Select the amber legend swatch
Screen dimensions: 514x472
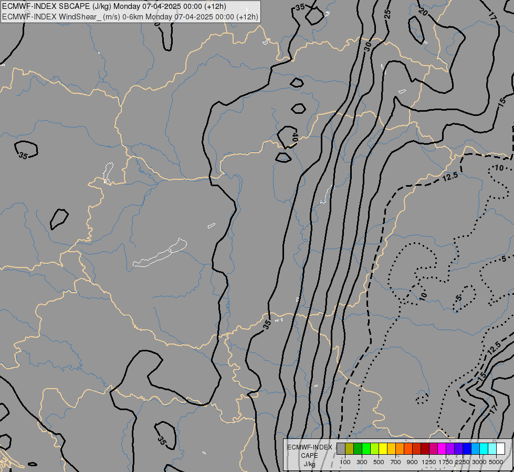coord(391,449)
